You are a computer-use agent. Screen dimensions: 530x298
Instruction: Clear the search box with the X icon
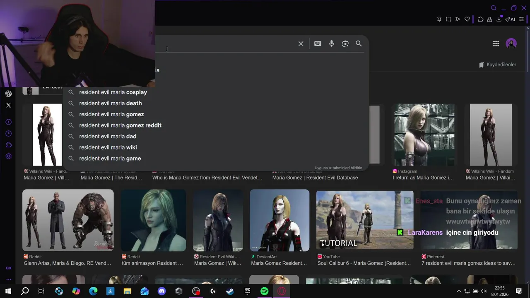[x=301, y=43]
